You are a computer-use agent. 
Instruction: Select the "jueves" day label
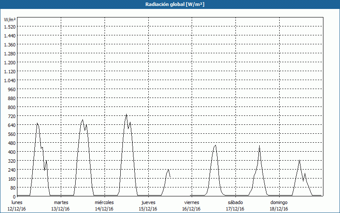coord(148,202)
